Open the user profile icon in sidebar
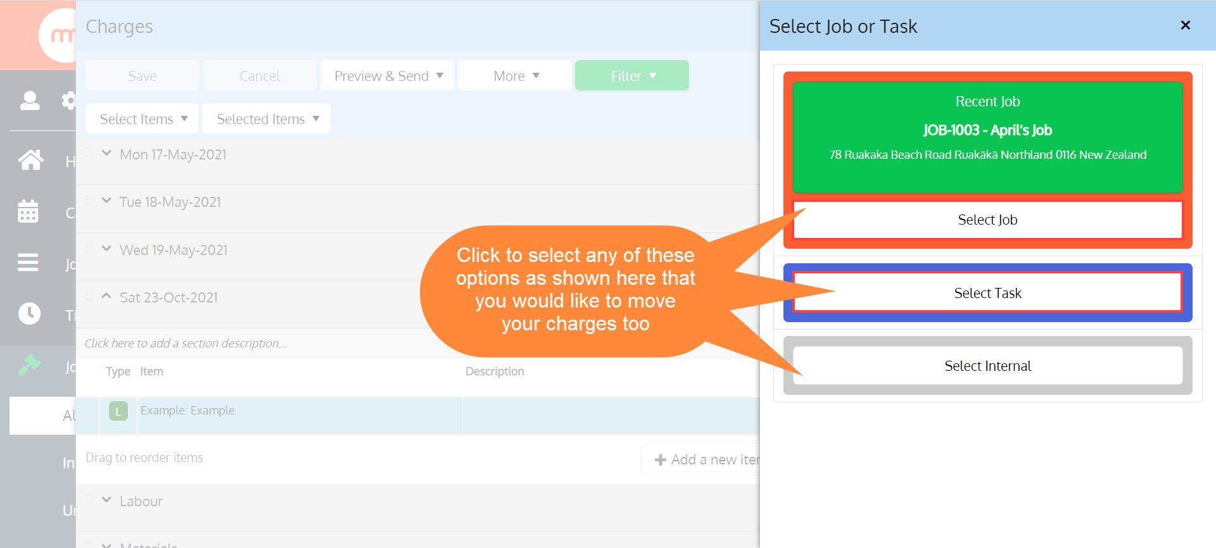Viewport: 1216px width, 548px height. 30,101
